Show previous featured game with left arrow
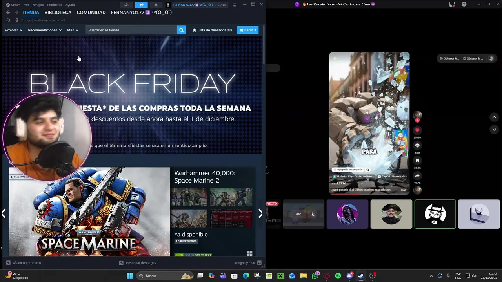Viewport: 502px width, 282px height. point(4,213)
